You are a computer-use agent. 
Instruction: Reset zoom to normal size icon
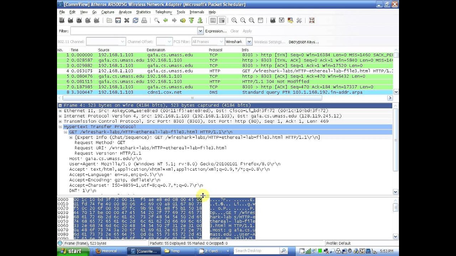[x=252, y=21]
